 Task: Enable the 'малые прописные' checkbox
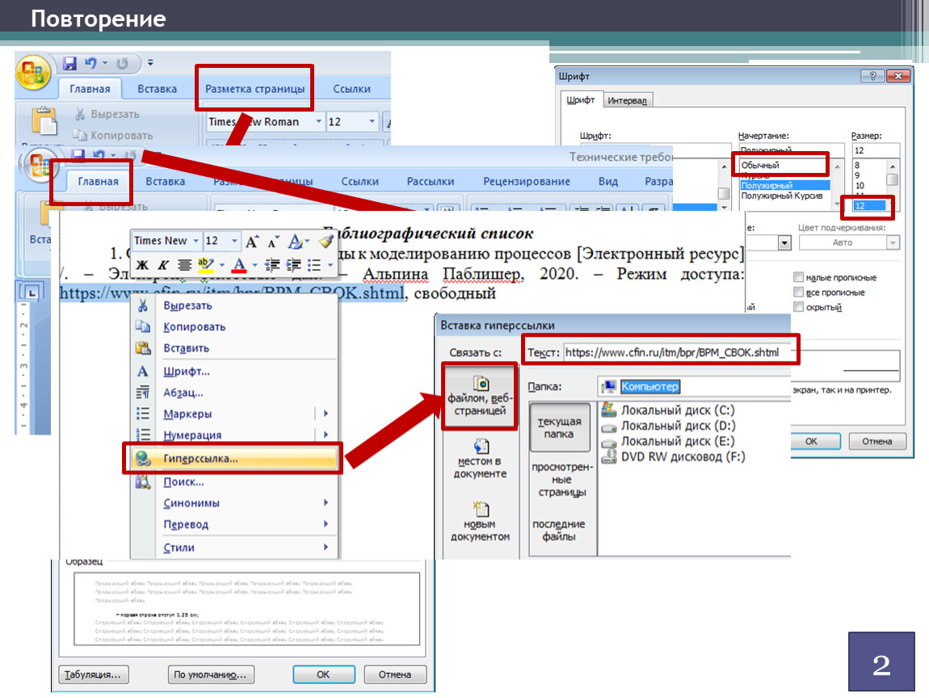799,277
